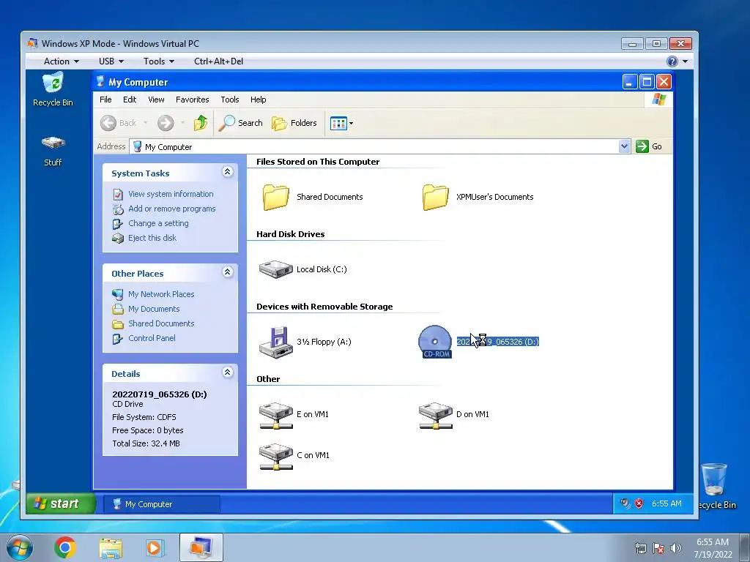Image resolution: width=750 pixels, height=562 pixels.
Task: Go up one folder level icon
Action: coord(201,123)
